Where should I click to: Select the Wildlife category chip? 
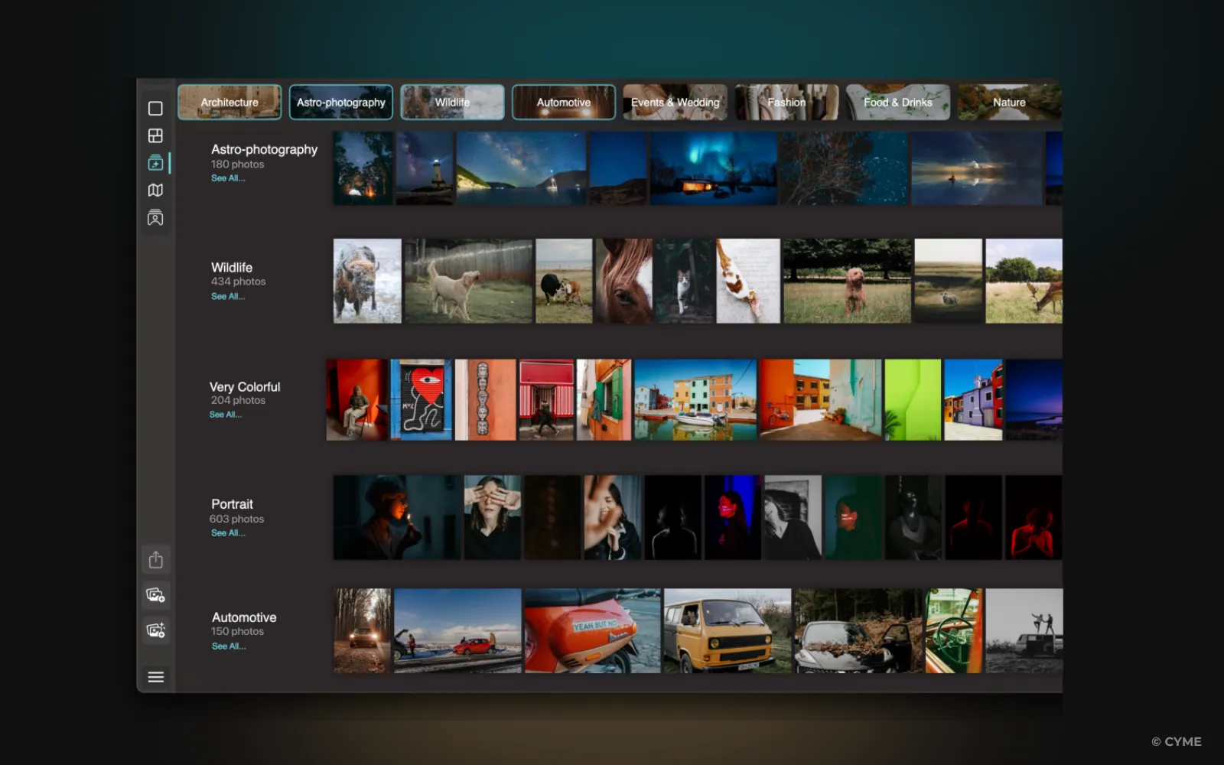coord(453,103)
